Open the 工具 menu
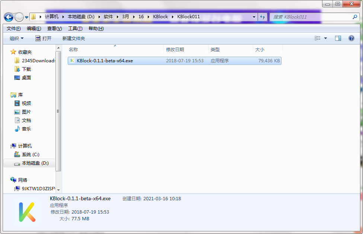Image resolution: width=363 pixels, height=234 pixels. click(74, 28)
